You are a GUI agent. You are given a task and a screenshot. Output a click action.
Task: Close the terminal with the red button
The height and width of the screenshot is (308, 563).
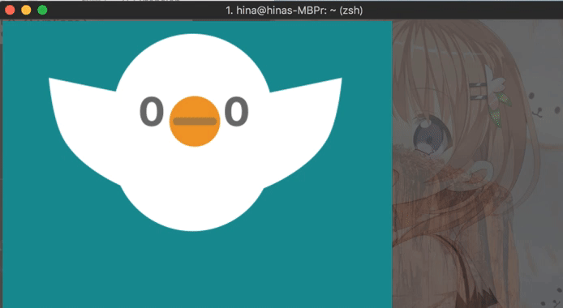coord(10,10)
